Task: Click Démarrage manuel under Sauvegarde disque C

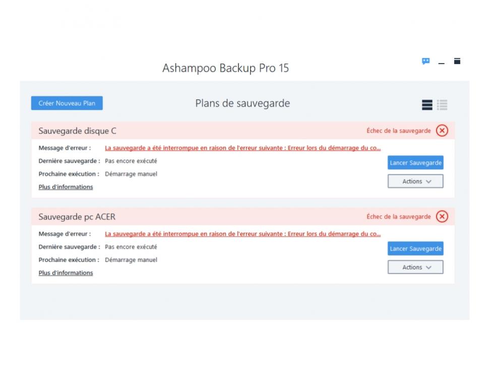Action: click(131, 174)
